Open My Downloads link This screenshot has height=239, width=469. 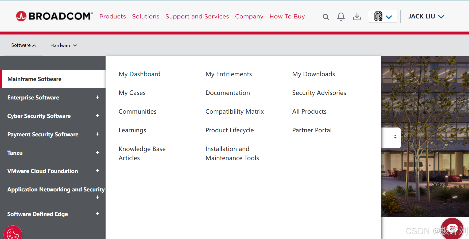pyautogui.click(x=313, y=74)
